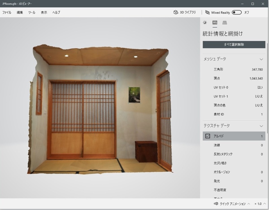Image resolution: width=269 pixels, height=210 pixels.
Task: Click the クイック アニメーション cube icon
Action: (216, 204)
